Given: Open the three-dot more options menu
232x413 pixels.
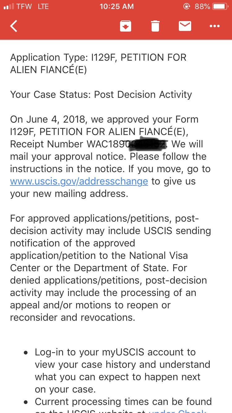Looking at the screenshot, I should point(214,26).
